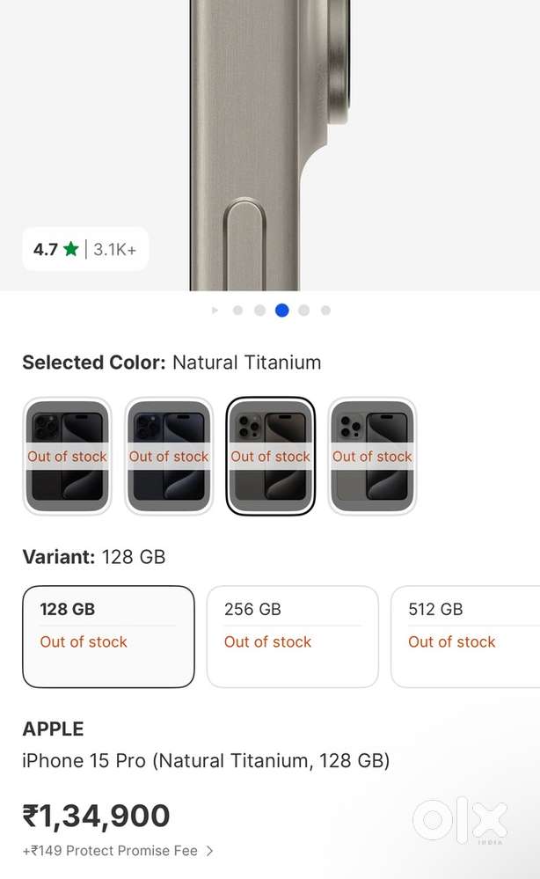Tap the iPhone 15 Pro product title
This screenshot has width=540, height=879.
click(x=206, y=760)
